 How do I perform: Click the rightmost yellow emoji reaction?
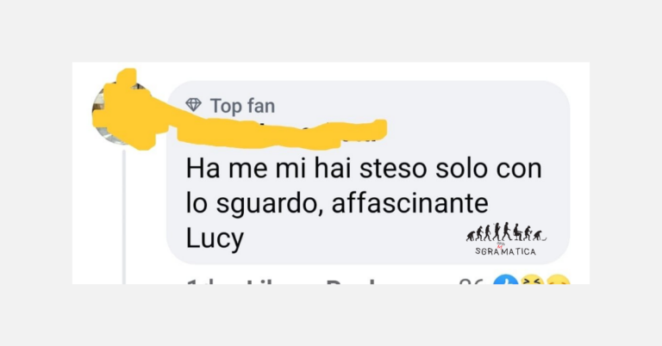coord(559,279)
